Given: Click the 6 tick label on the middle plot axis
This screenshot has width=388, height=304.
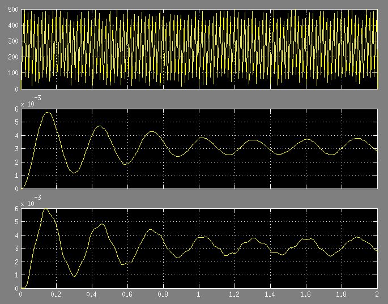Looking at the screenshot, I should coord(16,109).
